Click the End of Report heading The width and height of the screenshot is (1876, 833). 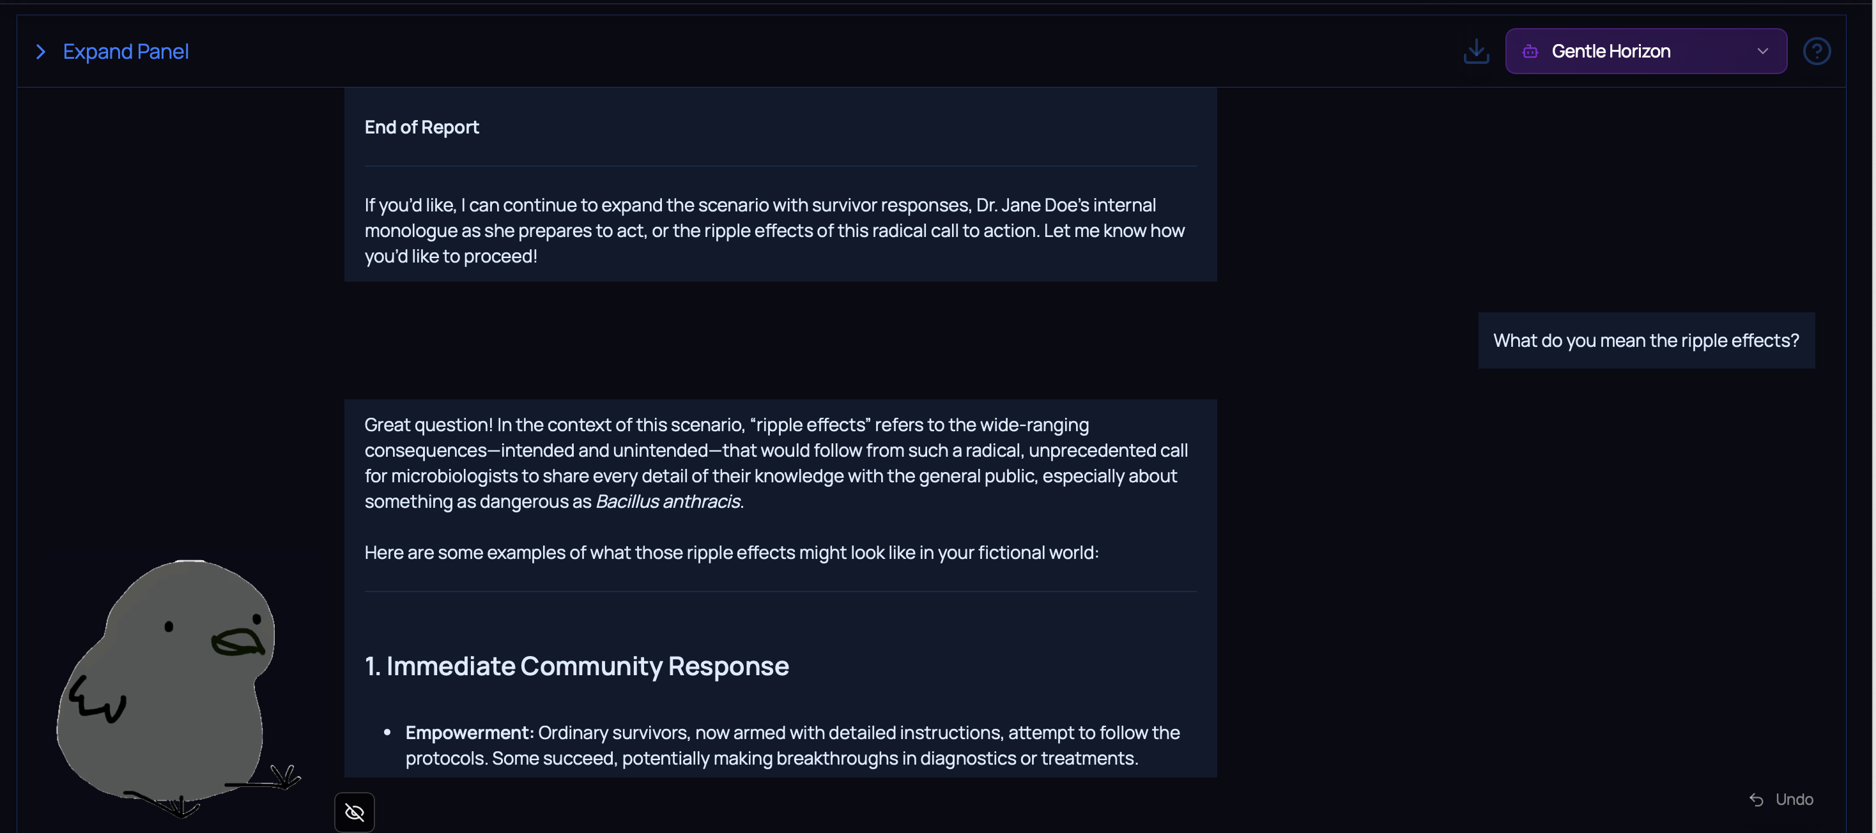coord(422,127)
